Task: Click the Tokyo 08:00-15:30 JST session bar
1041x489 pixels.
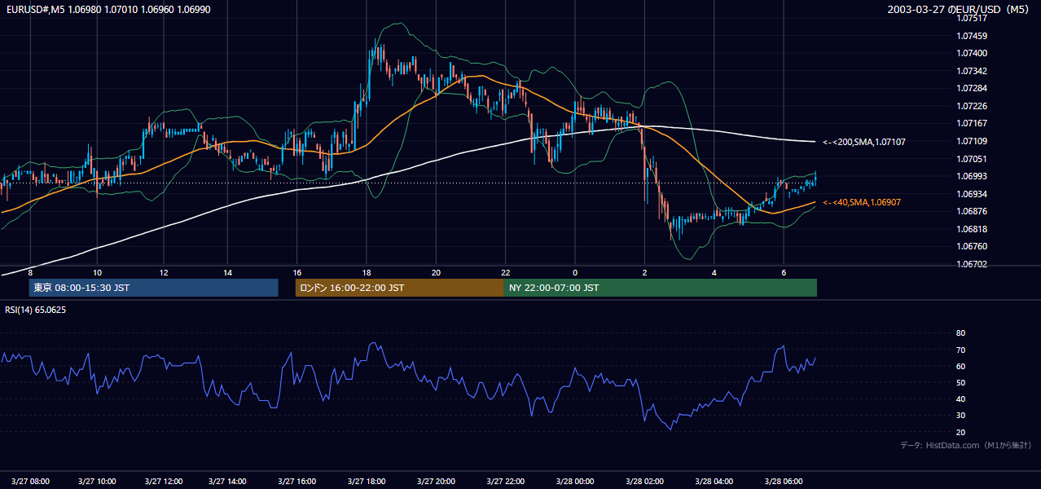Action: point(153,288)
